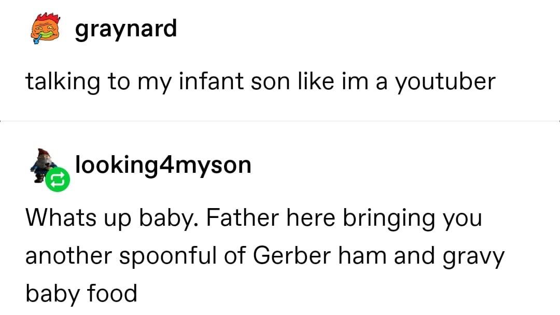Open the graynard username link

pos(125,29)
